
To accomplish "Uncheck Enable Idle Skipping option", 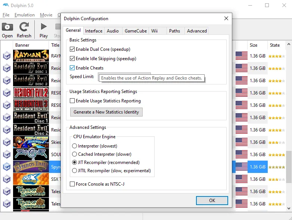I will click(72, 59).
